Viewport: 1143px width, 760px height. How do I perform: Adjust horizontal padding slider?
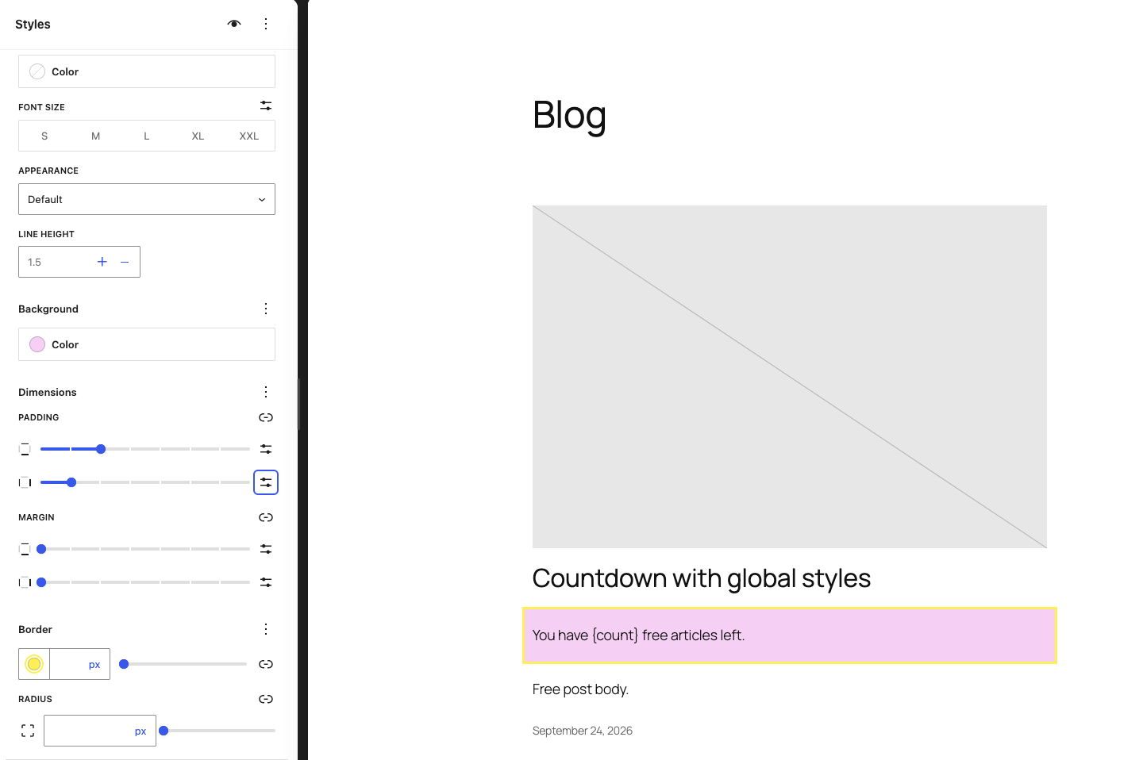[145, 482]
